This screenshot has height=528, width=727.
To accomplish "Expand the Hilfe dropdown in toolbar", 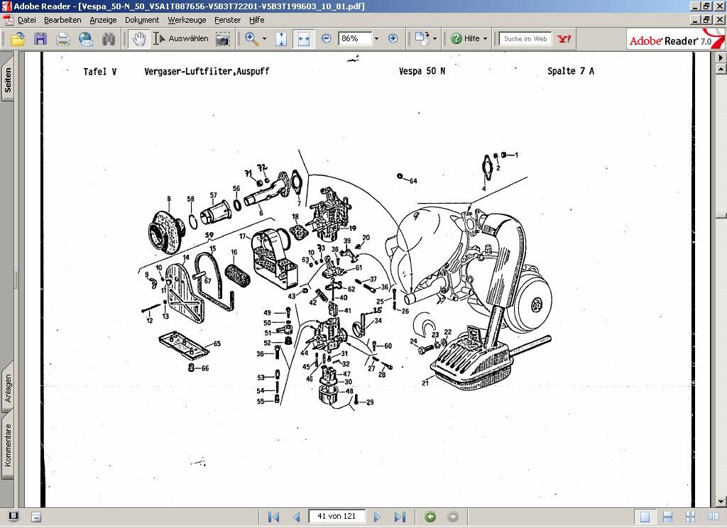I will pyautogui.click(x=485, y=39).
